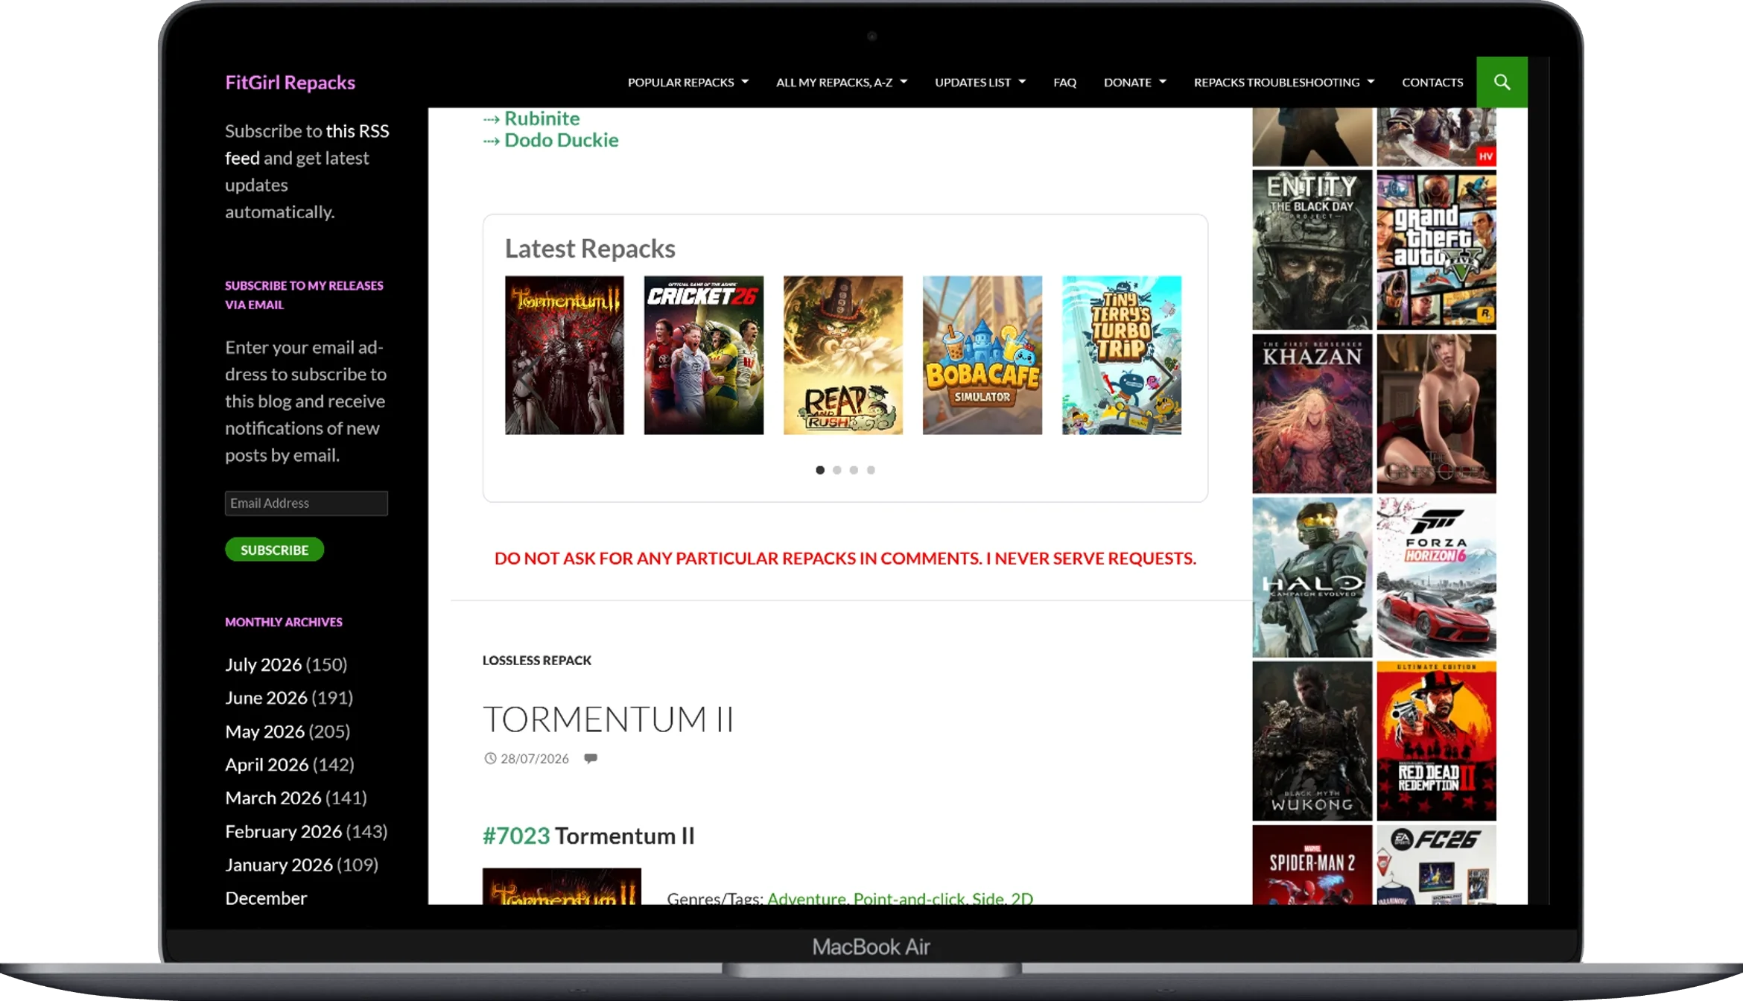Open the red-dress woman cover thumbnail
Viewport: 1743px width, 1001px height.
pos(1436,414)
